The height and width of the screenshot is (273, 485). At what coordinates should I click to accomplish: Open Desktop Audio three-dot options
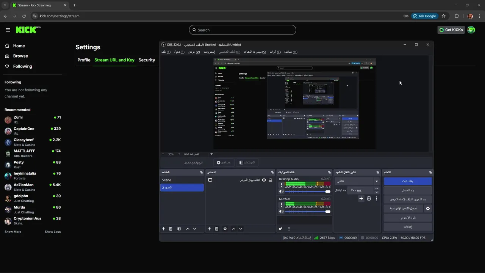coord(281,185)
